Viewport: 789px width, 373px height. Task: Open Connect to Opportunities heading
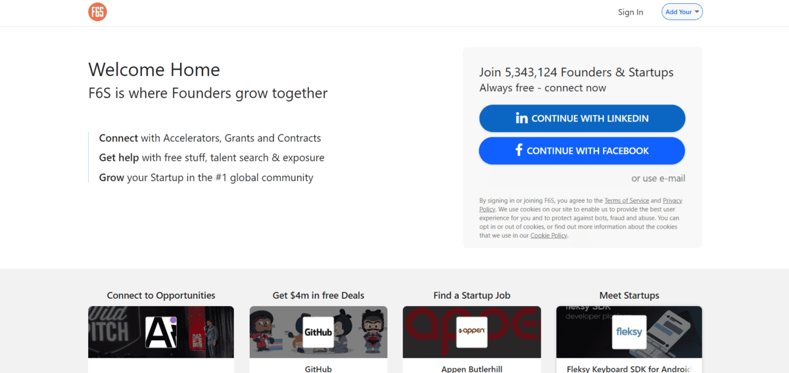[x=161, y=296]
